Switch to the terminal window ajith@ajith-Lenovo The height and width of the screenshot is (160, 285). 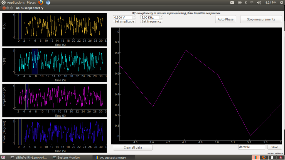29,157
